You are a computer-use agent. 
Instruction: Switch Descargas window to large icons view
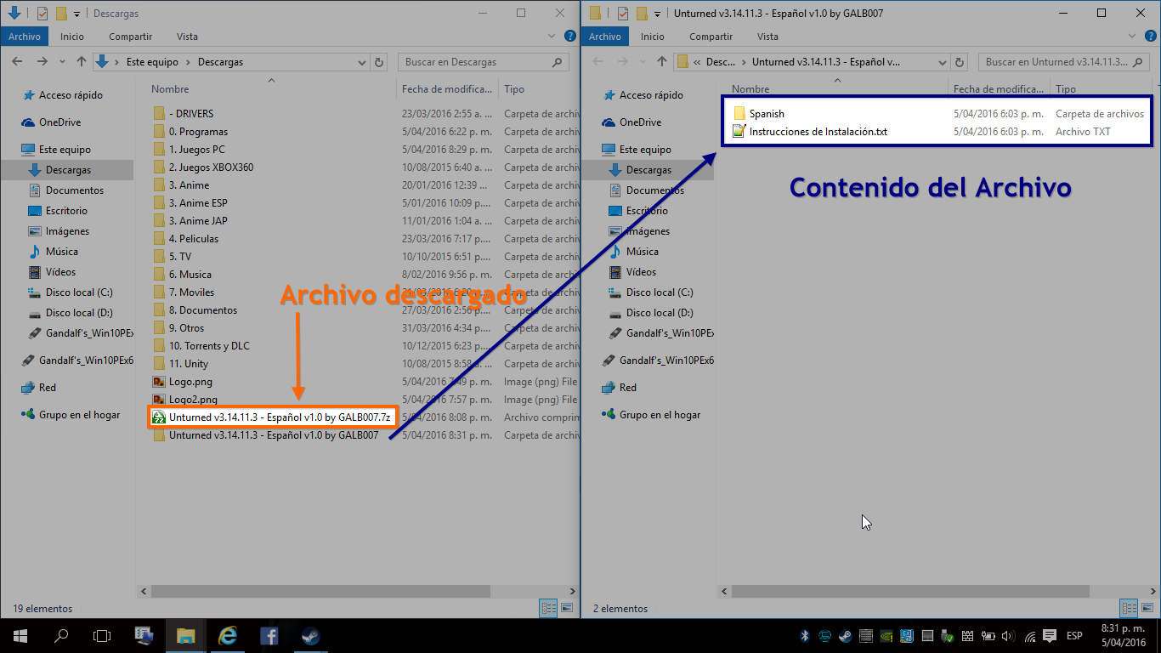click(x=565, y=609)
